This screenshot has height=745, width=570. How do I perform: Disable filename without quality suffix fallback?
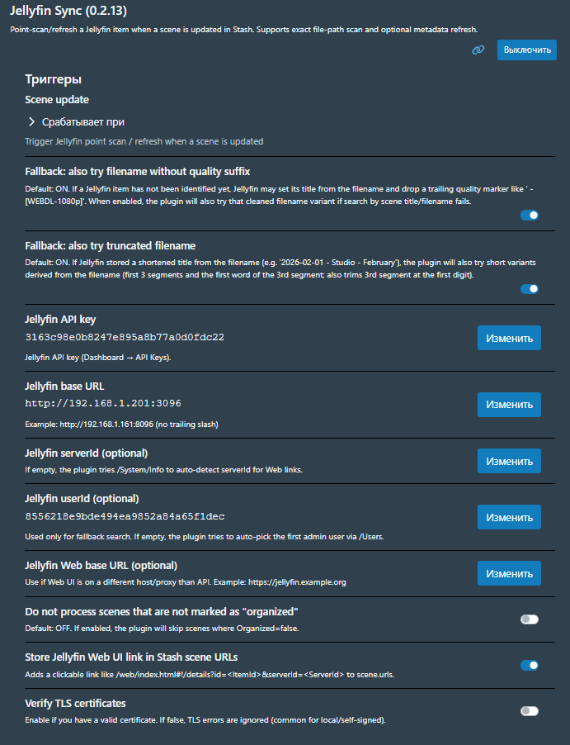pos(529,216)
